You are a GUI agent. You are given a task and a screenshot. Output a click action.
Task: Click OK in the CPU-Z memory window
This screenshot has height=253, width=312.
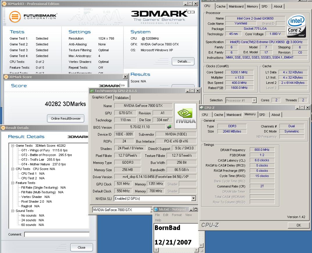click(299, 225)
